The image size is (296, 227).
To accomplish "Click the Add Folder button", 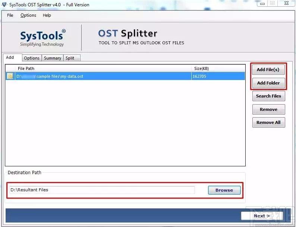I will pos(268,83).
